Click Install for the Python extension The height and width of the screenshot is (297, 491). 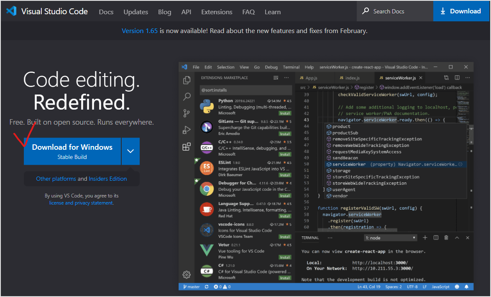click(285, 113)
